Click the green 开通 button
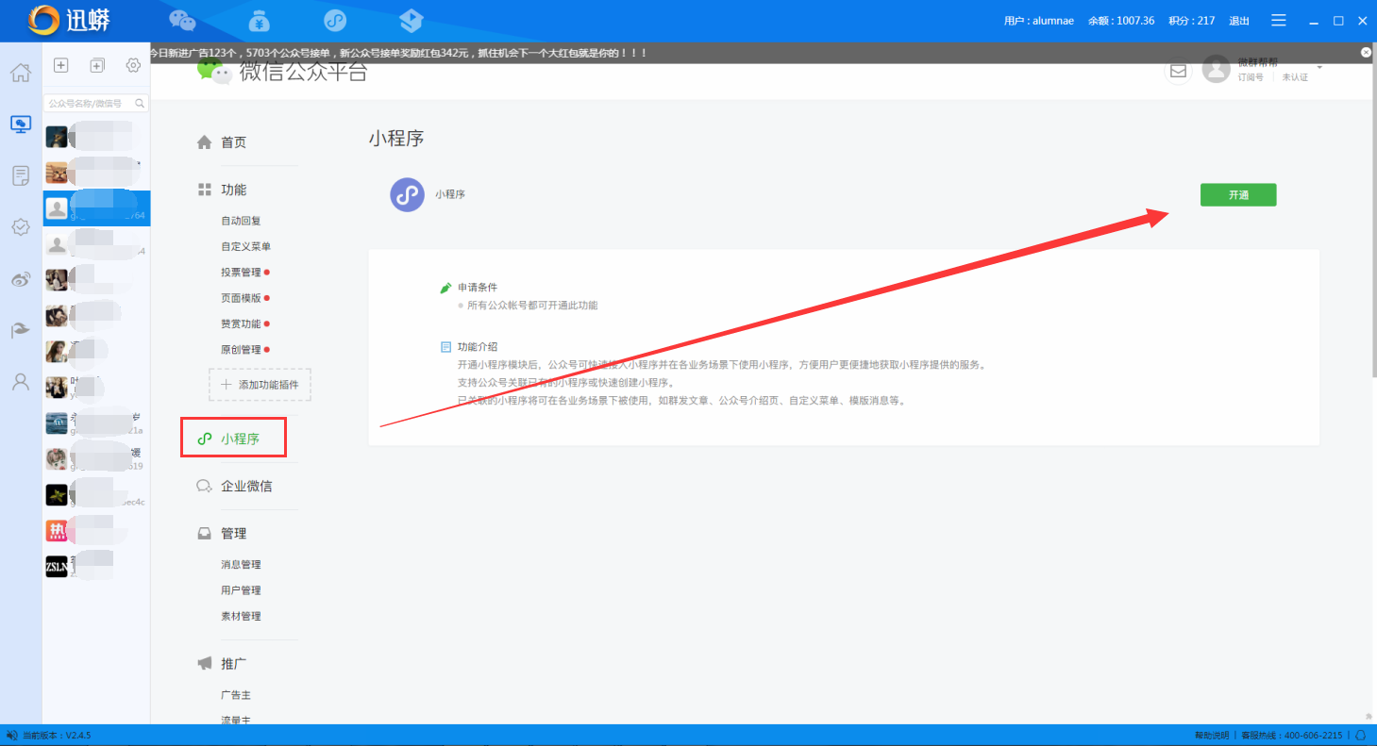 [x=1238, y=195]
